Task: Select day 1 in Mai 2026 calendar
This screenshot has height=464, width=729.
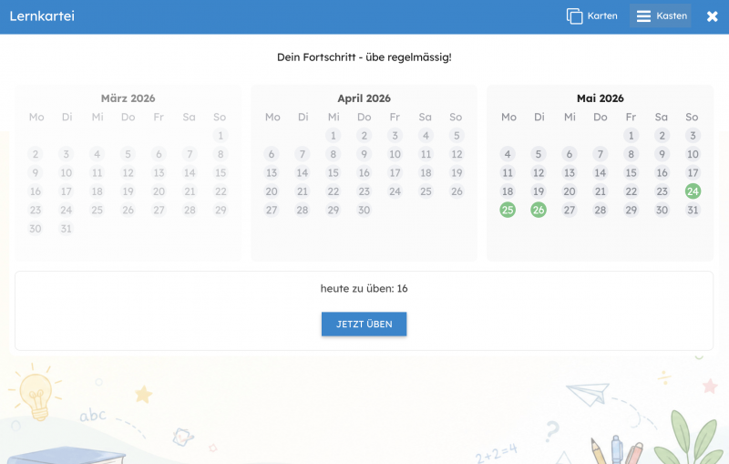Action: pyautogui.click(x=631, y=135)
